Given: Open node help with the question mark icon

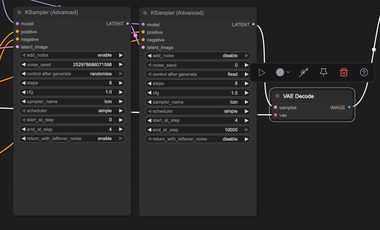Looking at the screenshot, I should (x=364, y=72).
